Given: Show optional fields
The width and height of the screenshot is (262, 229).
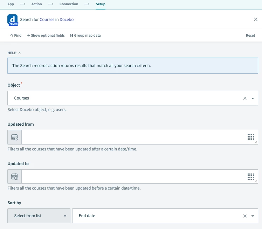Looking at the screenshot, I should tap(46, 36).
